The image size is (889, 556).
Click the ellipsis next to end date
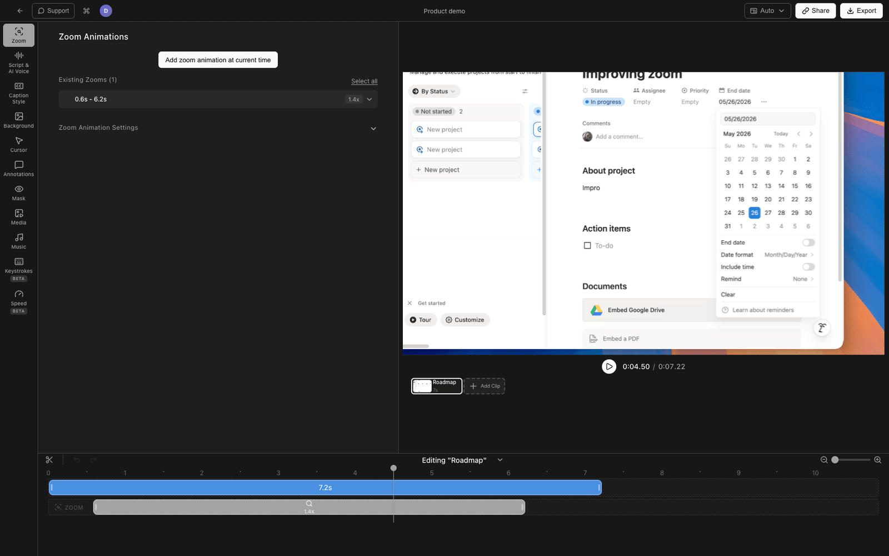764,102
